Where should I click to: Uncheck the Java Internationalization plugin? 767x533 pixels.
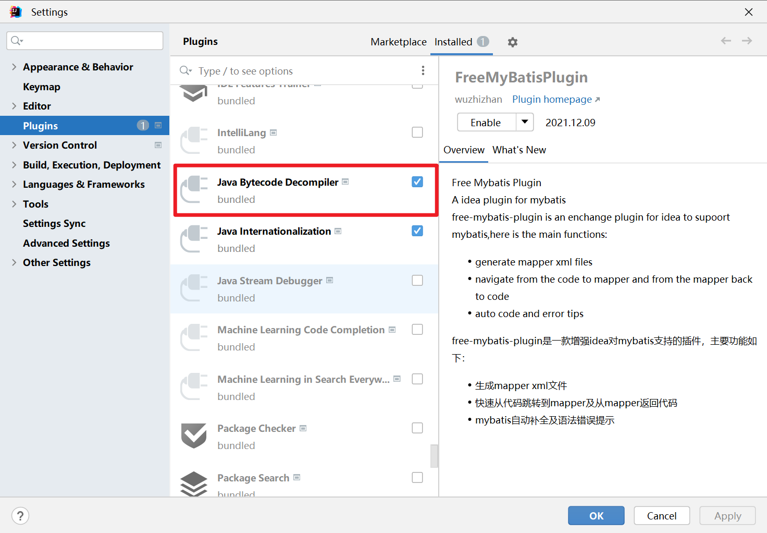pyautogui.click(x=417, y=231)
